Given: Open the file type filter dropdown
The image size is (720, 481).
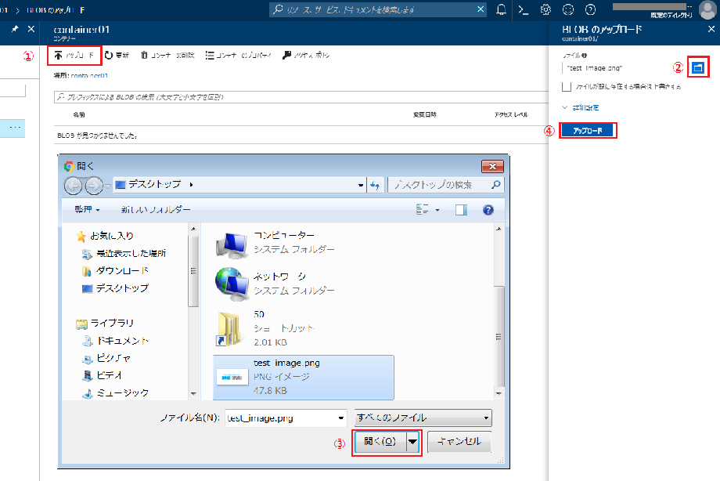Looking at the screenshot, I should pos(423,418).
